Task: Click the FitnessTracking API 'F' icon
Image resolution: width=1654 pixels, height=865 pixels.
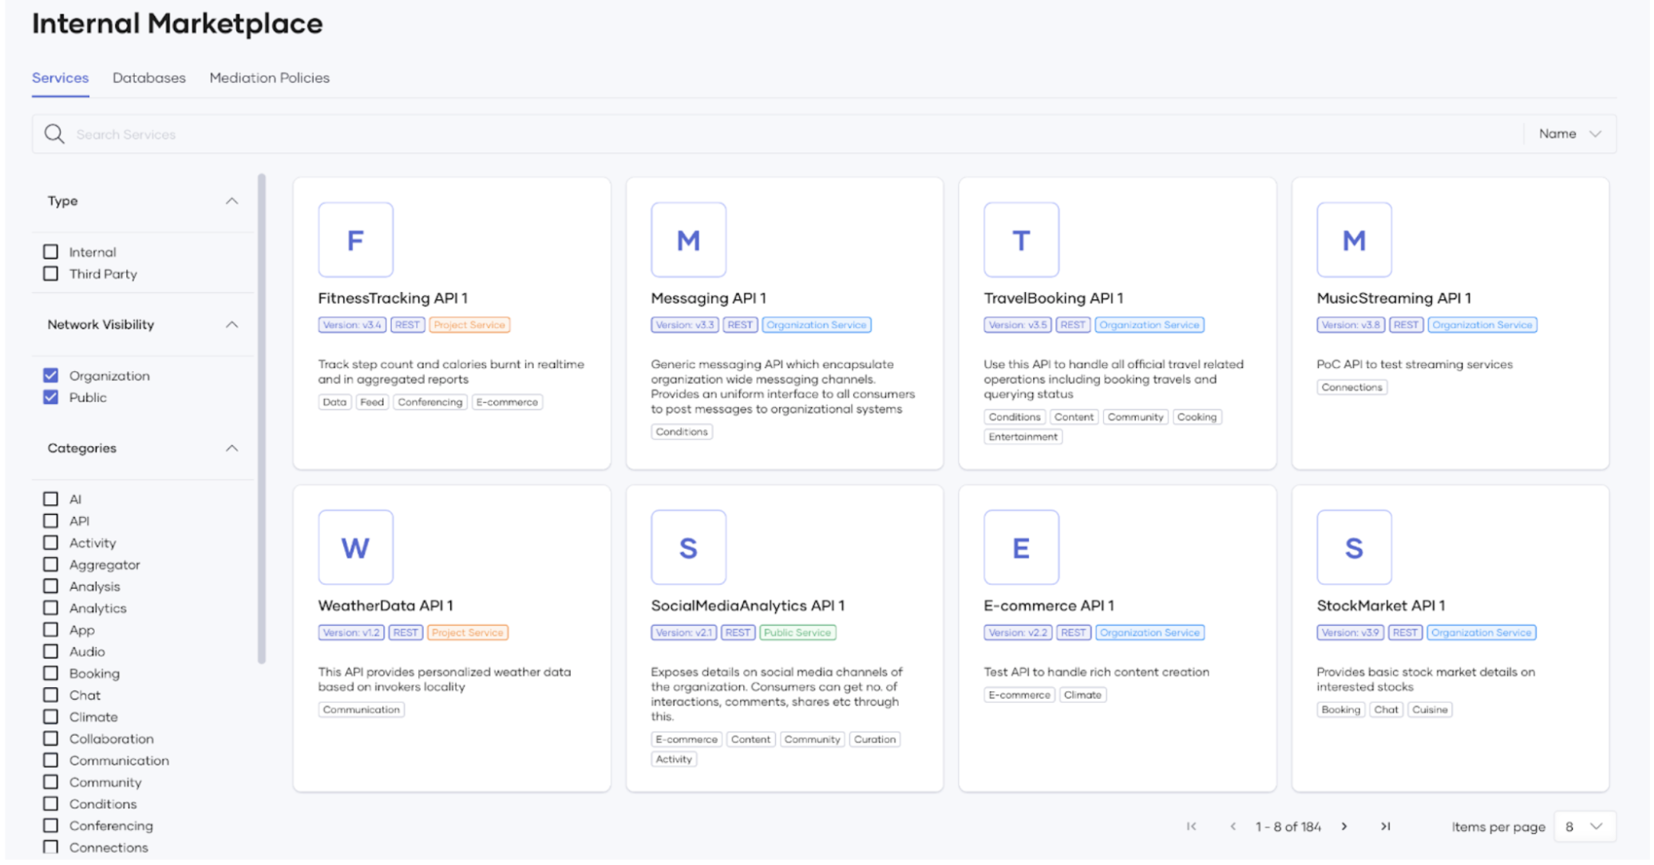Action: [355, 240]
